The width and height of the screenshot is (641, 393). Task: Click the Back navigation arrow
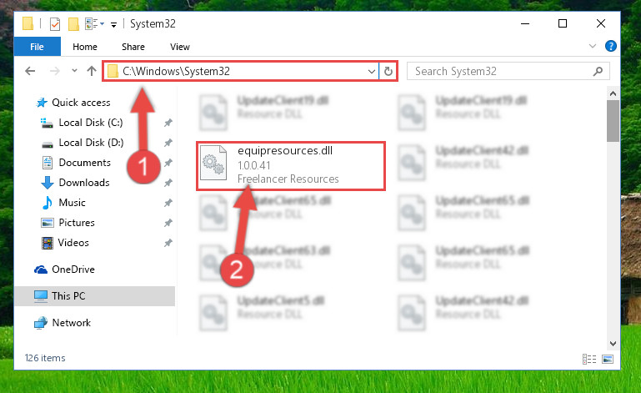click(x=30, y=71)
